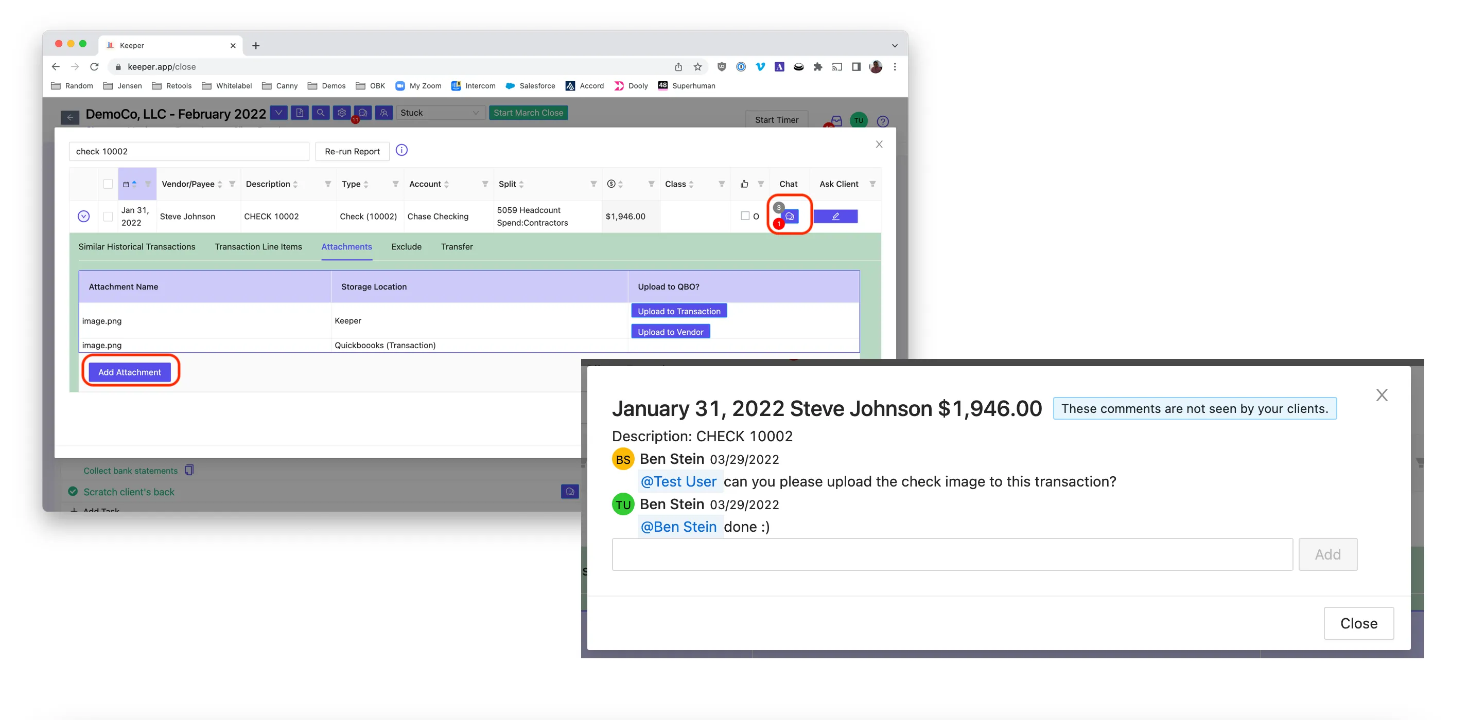The height and width of the screenshot is (720, 1468).
Task: Click the copy icon by Collect bank statements
Action: point(189,470)
